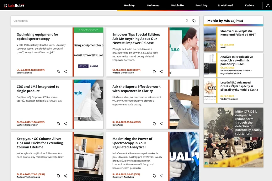272x181 pixels.
Task: Switch to the Webináře section
Action: [x=177, y=5]
